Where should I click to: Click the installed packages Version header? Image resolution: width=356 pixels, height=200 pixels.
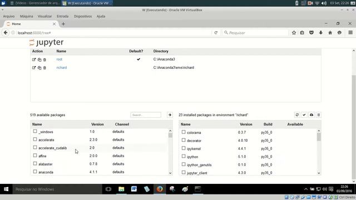pyautogui.click(x=246, y=124)
